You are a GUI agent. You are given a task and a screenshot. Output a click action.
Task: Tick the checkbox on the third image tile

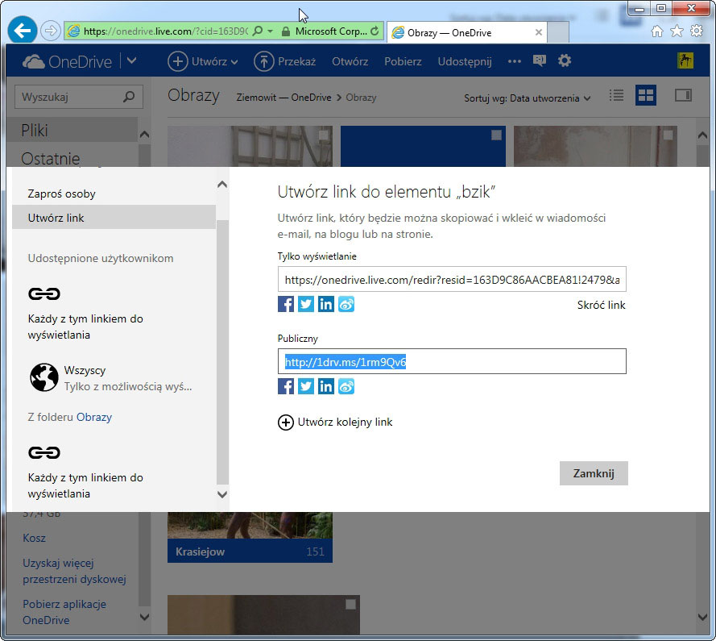click(x=668, y=135)
